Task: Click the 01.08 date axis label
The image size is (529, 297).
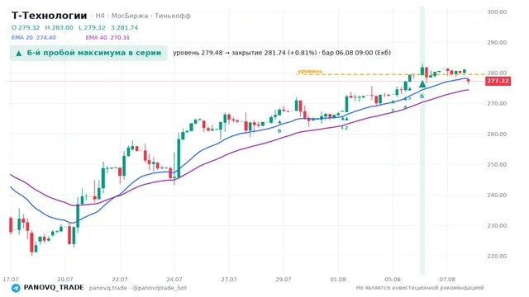Action: pos(338,280)
